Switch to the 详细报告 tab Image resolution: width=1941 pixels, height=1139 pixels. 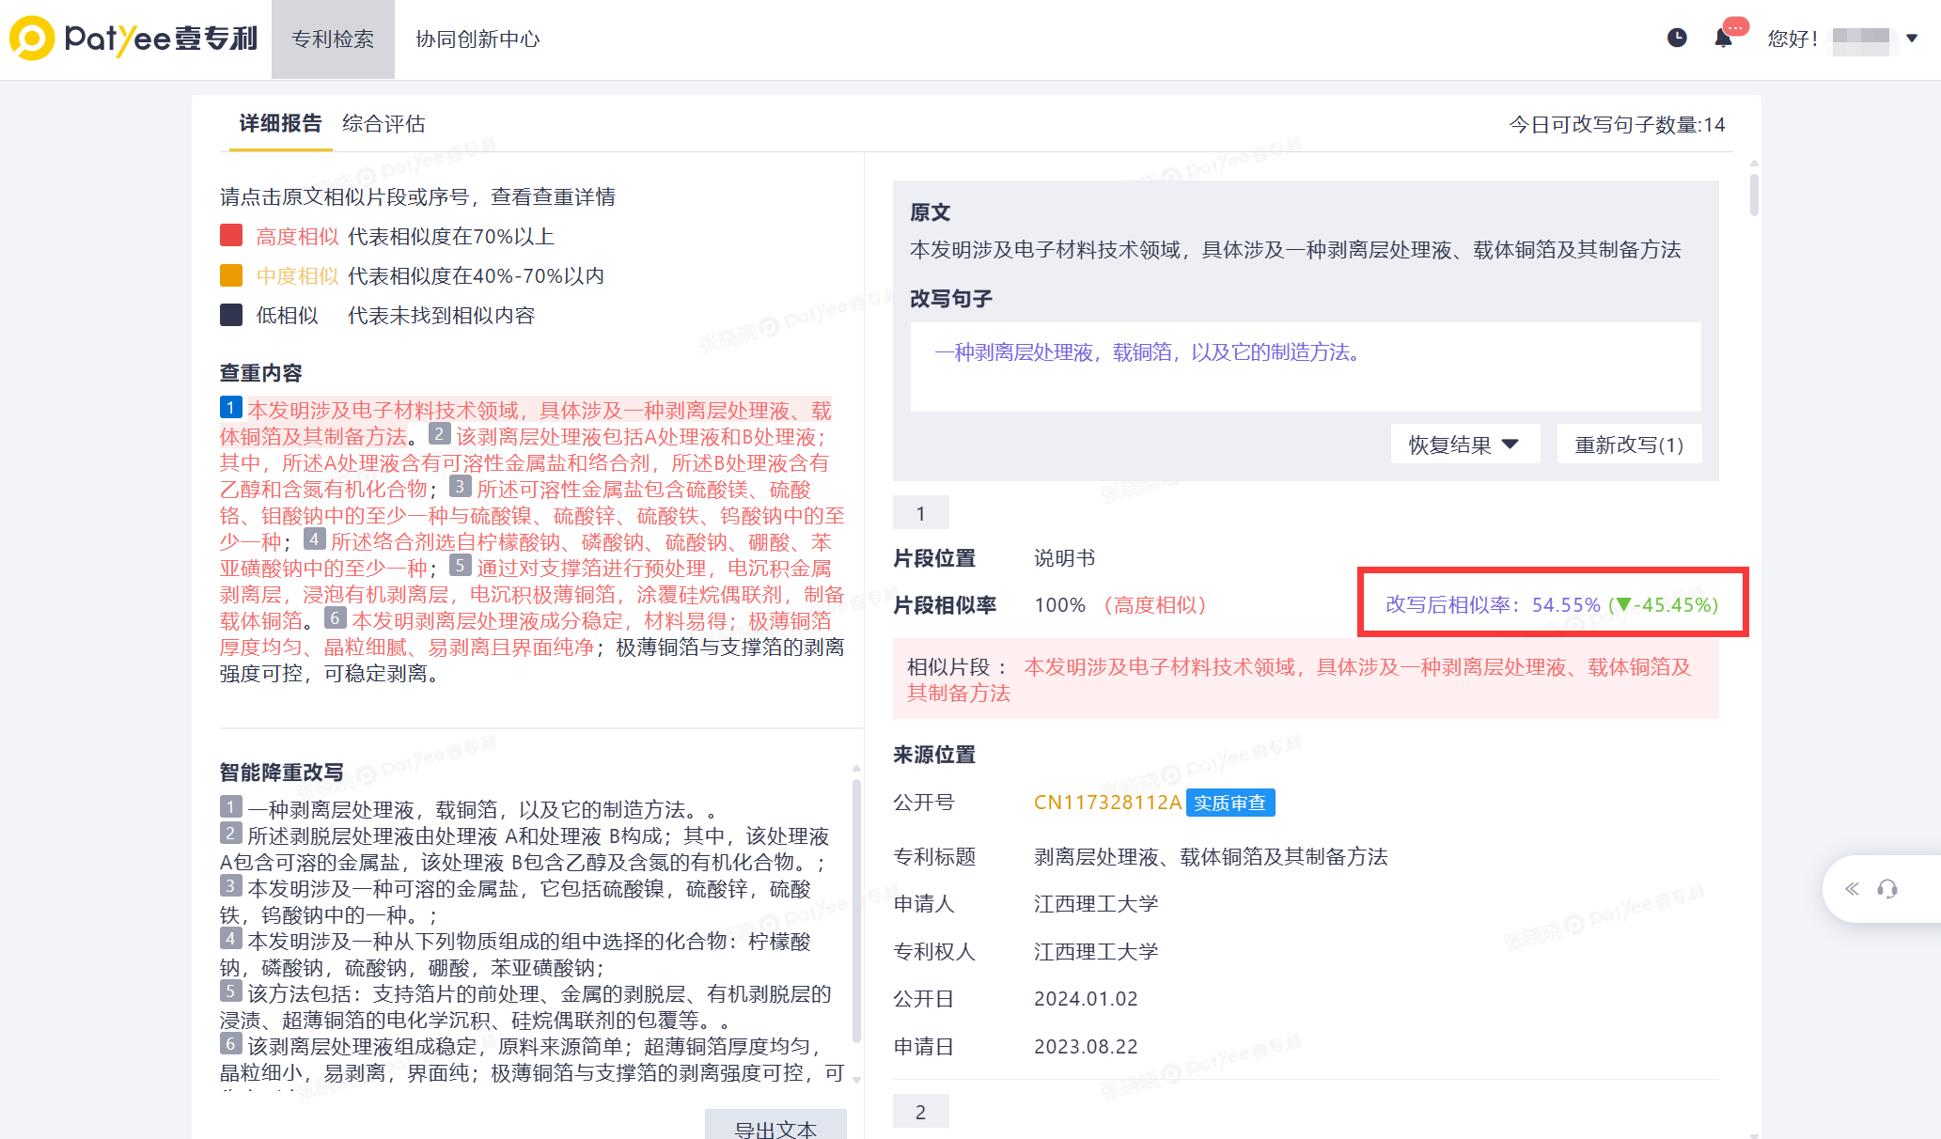point(280,124)
